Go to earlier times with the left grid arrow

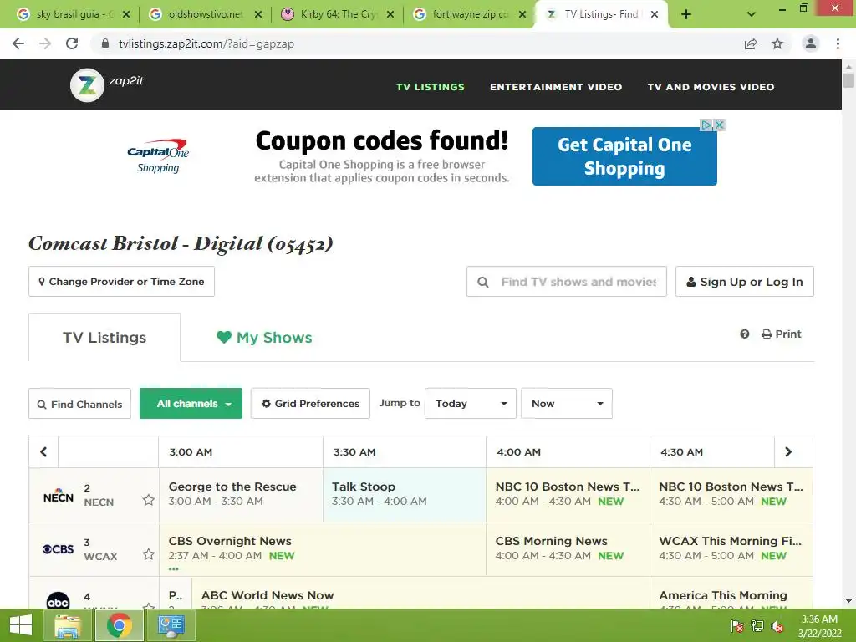coord(43,452)
